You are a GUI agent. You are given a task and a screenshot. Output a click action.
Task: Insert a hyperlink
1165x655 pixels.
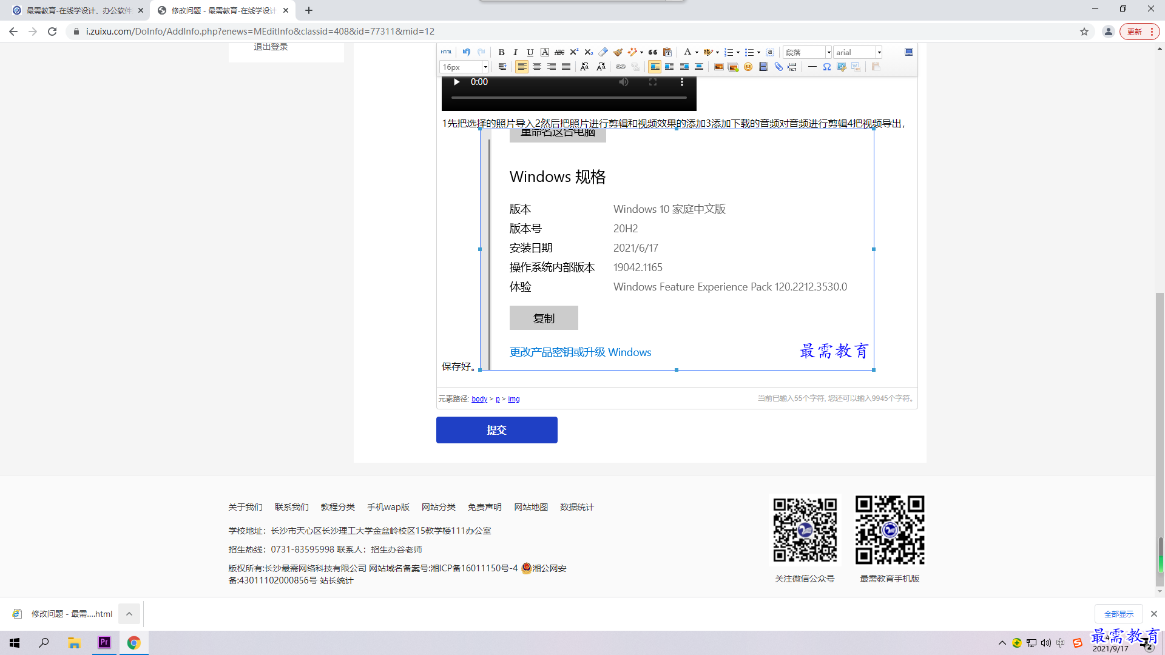pyautogui.click(x=621, y=67)
